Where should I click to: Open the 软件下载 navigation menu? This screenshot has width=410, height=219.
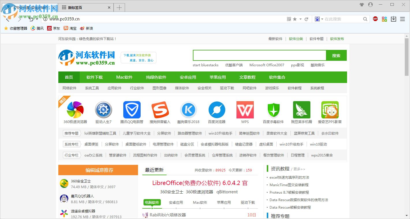pyautogui.click(x=94, y=77)
